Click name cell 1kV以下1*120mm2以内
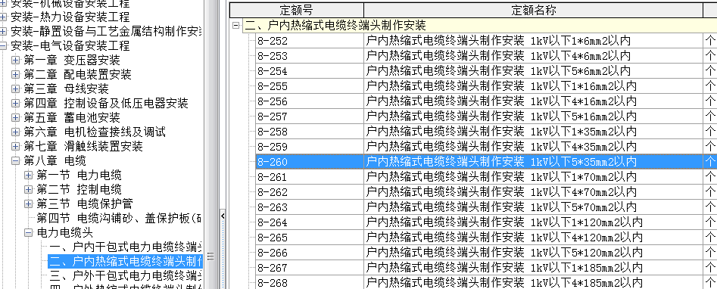The width and height of the screenshot is (717, 289). click(x=533, y=222)
